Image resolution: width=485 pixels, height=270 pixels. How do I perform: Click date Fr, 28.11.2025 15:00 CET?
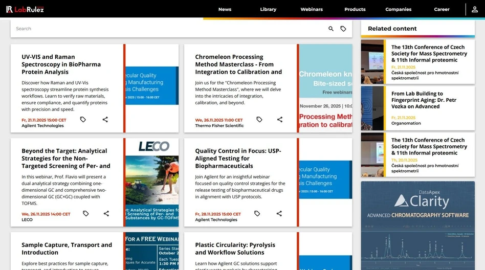click(x=218, y=214)
